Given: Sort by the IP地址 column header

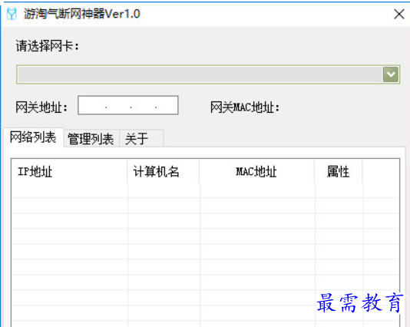Looking at the screenshot, I should coord(70,172).
